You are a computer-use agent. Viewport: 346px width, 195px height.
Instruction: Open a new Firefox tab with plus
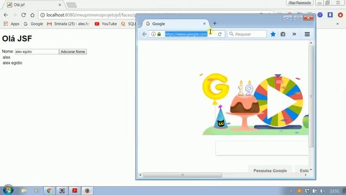[215, 23]
